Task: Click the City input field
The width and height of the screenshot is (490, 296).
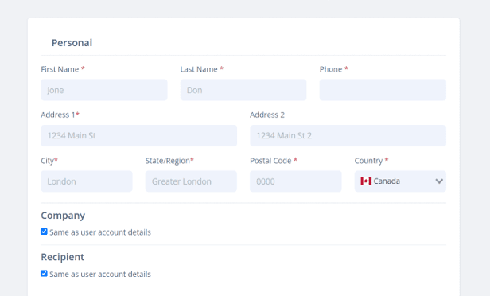Action: (x=87, y=181)
